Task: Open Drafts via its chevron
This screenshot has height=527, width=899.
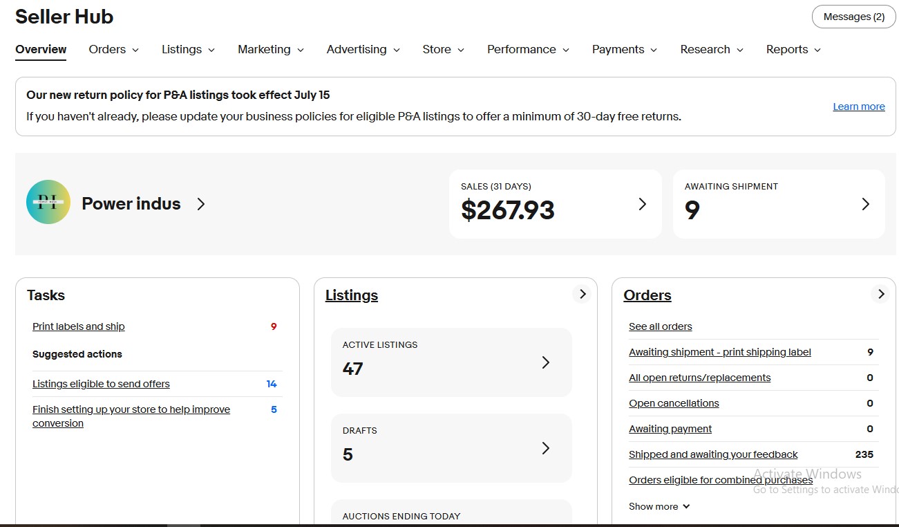Action: pyautogui.click(x=545, y=448)
